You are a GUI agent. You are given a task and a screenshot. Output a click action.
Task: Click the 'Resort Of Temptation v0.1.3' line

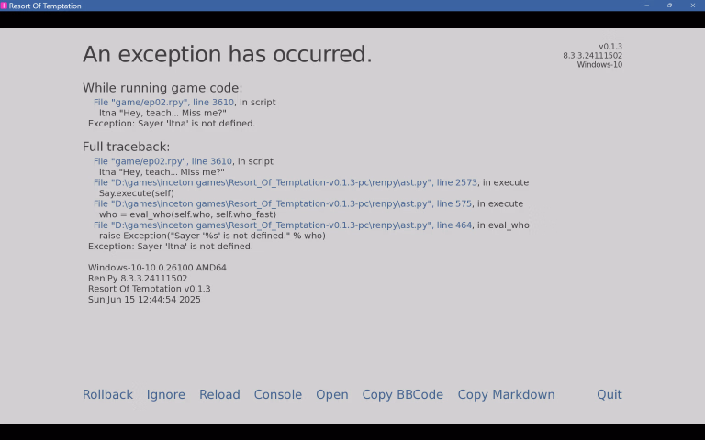click(x=150, y=289)
